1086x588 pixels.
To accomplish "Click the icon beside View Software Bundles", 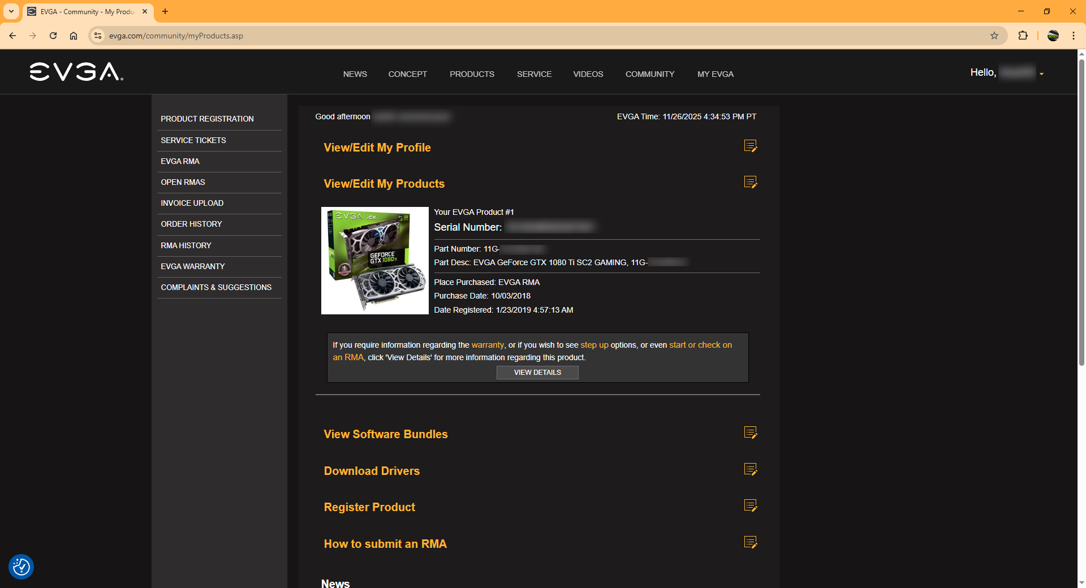I will pyautogui.click(x=751, y=433).
